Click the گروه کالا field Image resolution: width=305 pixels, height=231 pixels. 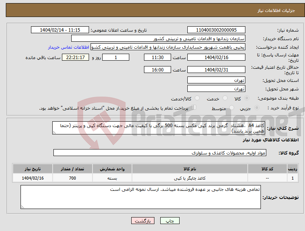coord(160,153)
